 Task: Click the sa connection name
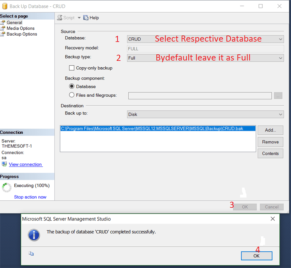coord(4,158)
